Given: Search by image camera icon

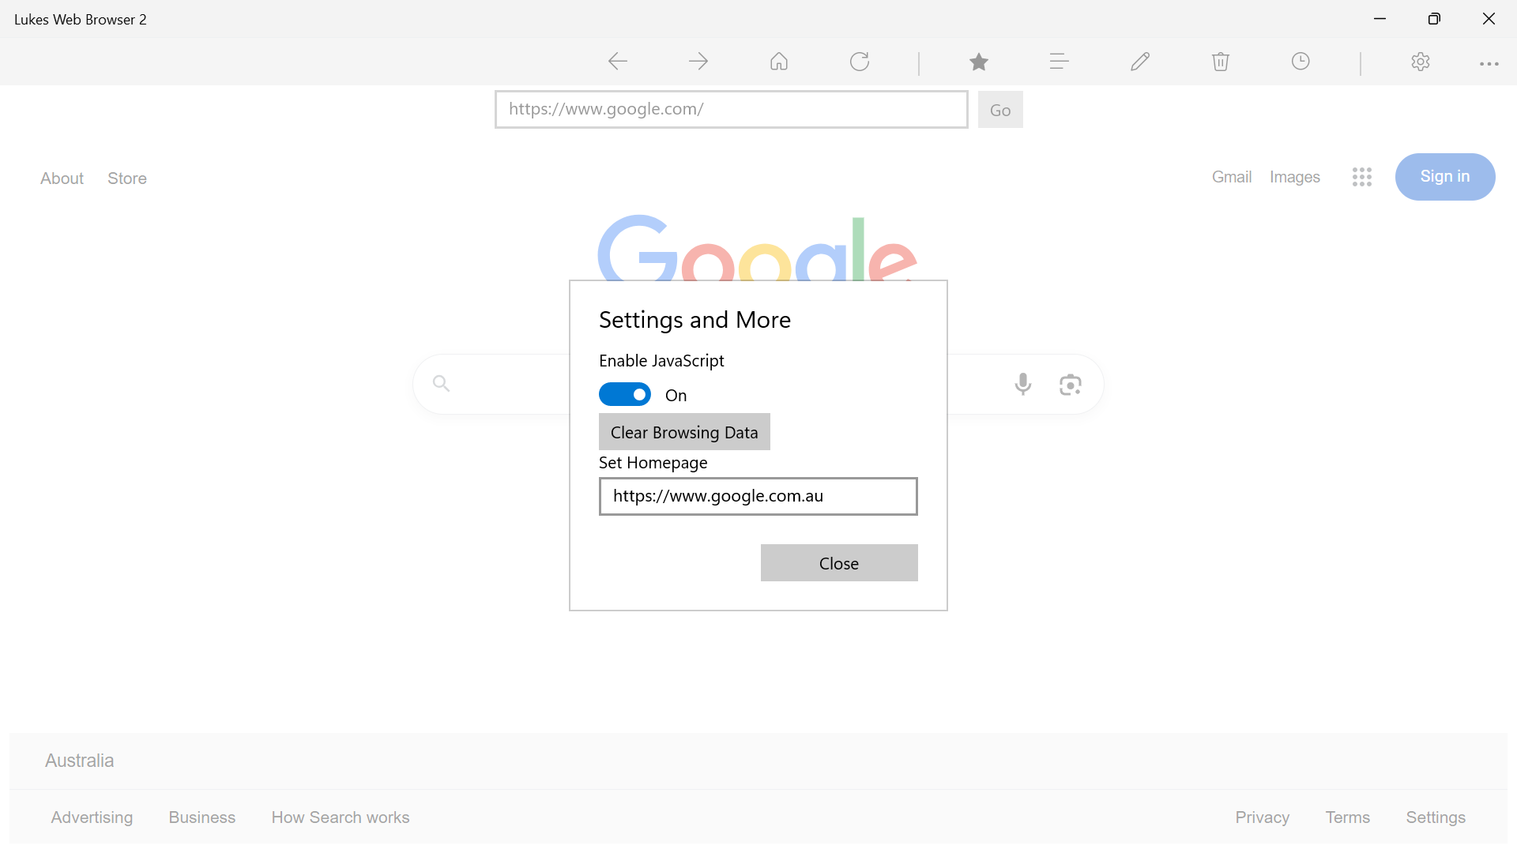Looking at the screenshot, I should 1071,385.
